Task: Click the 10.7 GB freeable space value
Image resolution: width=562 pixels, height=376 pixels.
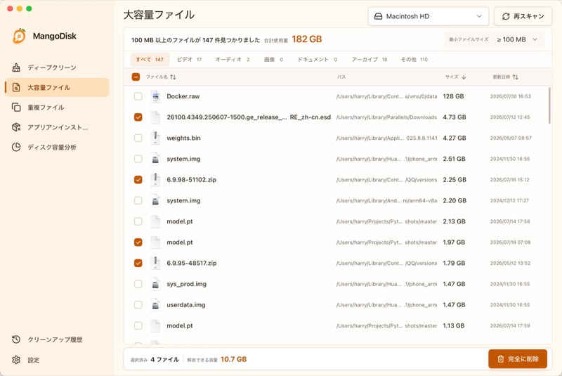Action: tap(234, 359)
